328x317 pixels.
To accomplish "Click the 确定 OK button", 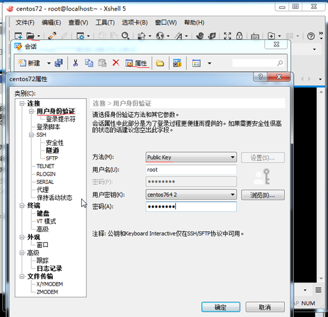I will click(x=221, y=307).
